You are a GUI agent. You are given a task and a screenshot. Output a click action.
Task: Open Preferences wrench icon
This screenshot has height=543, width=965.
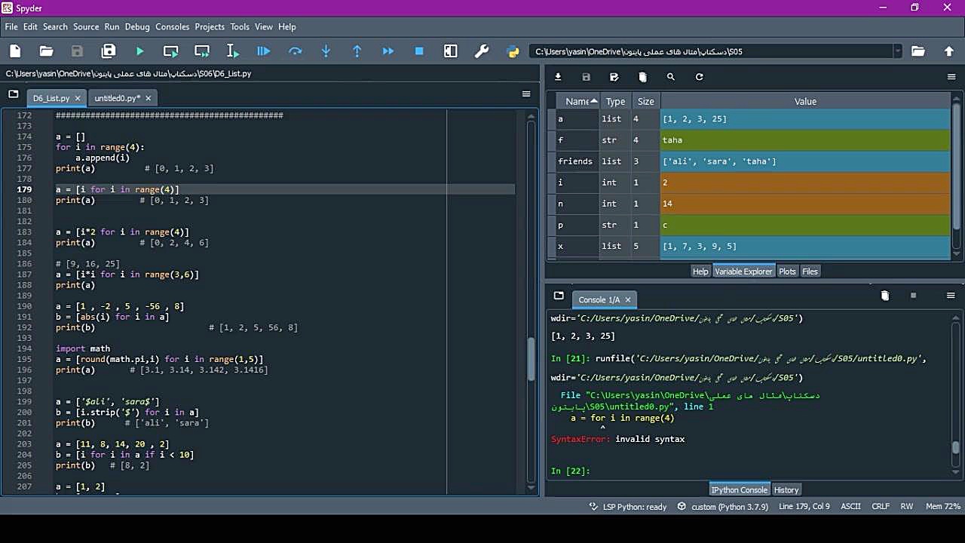pos(482,51)
